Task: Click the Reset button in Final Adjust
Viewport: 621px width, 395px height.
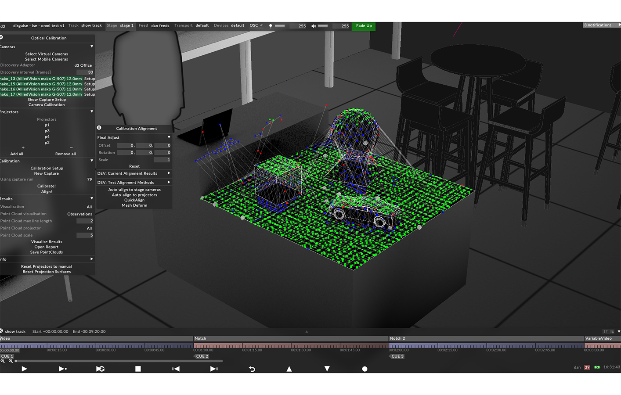Action: 134,166
